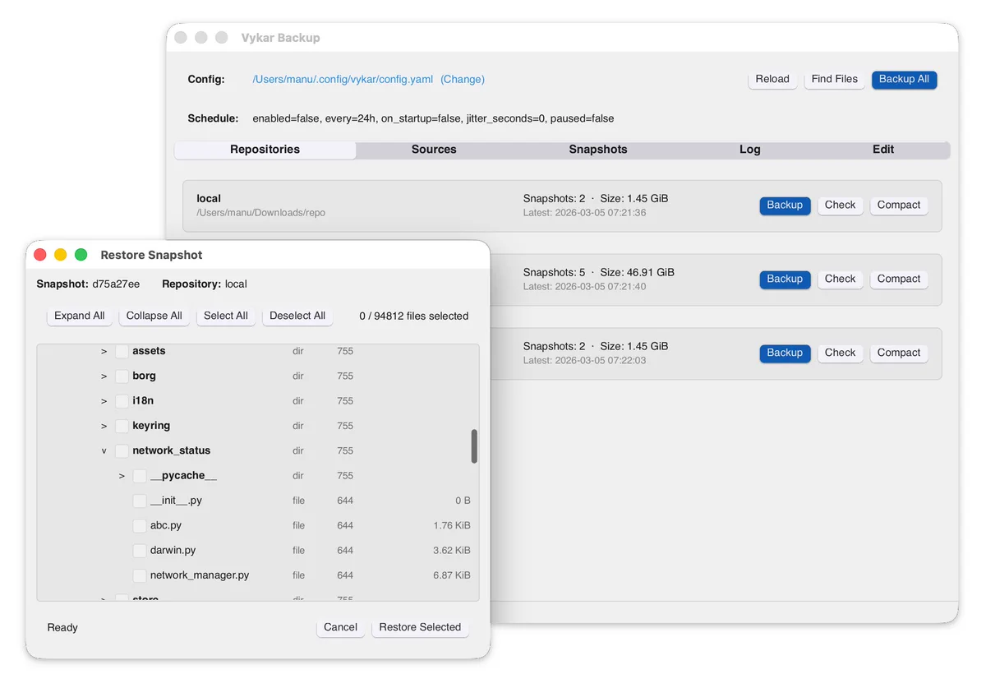Screen dimensions: 986x688
Task: Tick the network_status folder checkbox
Action: pyautogui.click(x=122, y=451)
